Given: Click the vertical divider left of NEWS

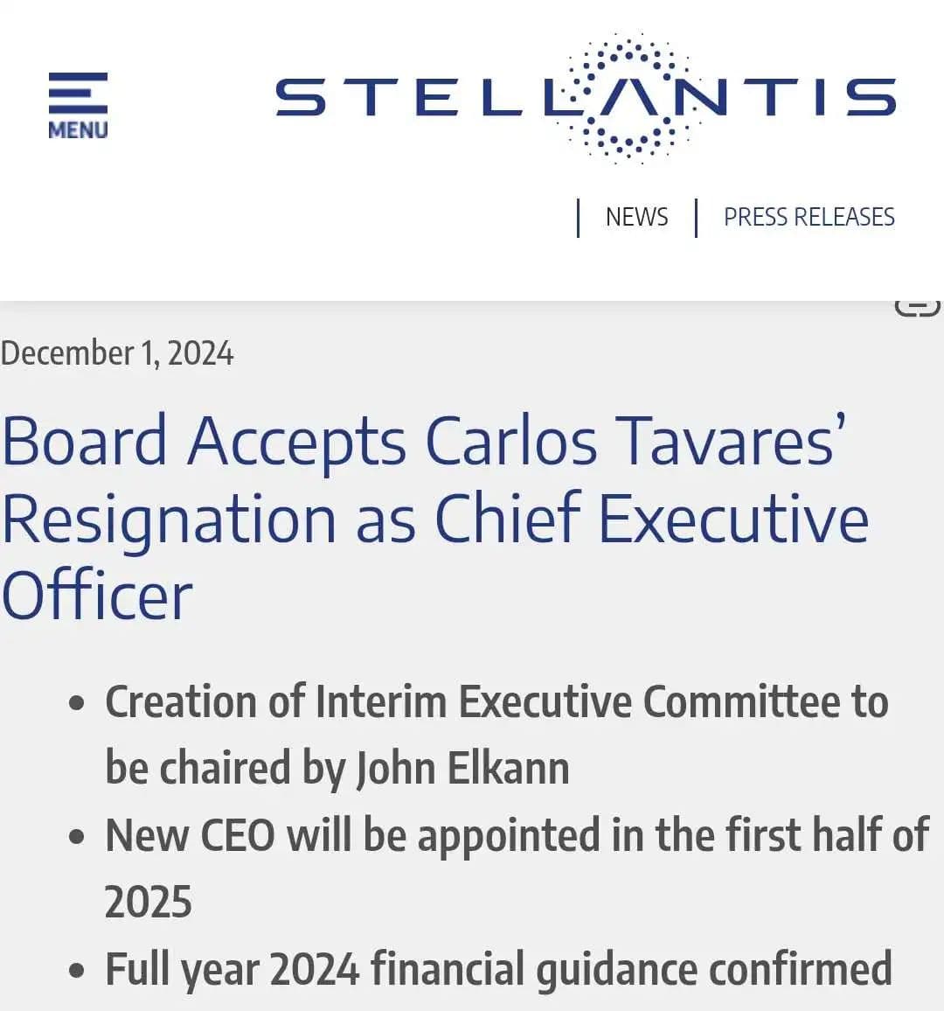Looking at the screenshot, I should [x=578, y=218].
